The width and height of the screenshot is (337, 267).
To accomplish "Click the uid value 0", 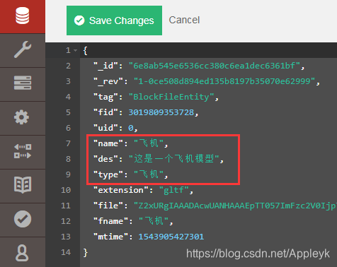I will coord(131,128).
